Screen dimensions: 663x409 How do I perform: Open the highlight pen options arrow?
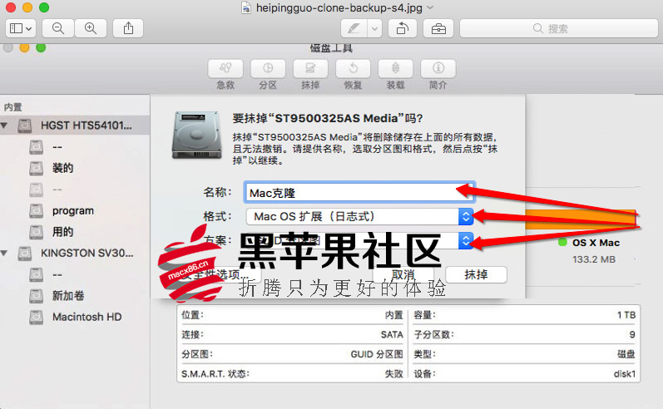coord(374,28)
